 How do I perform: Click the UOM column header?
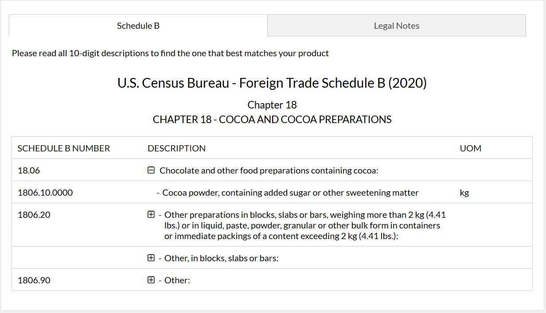[471, 148]
